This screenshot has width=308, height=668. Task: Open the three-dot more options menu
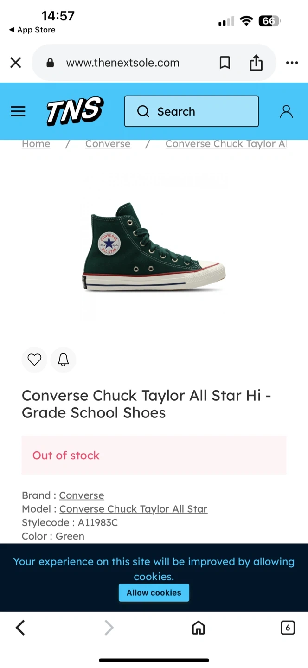[292, 63]
